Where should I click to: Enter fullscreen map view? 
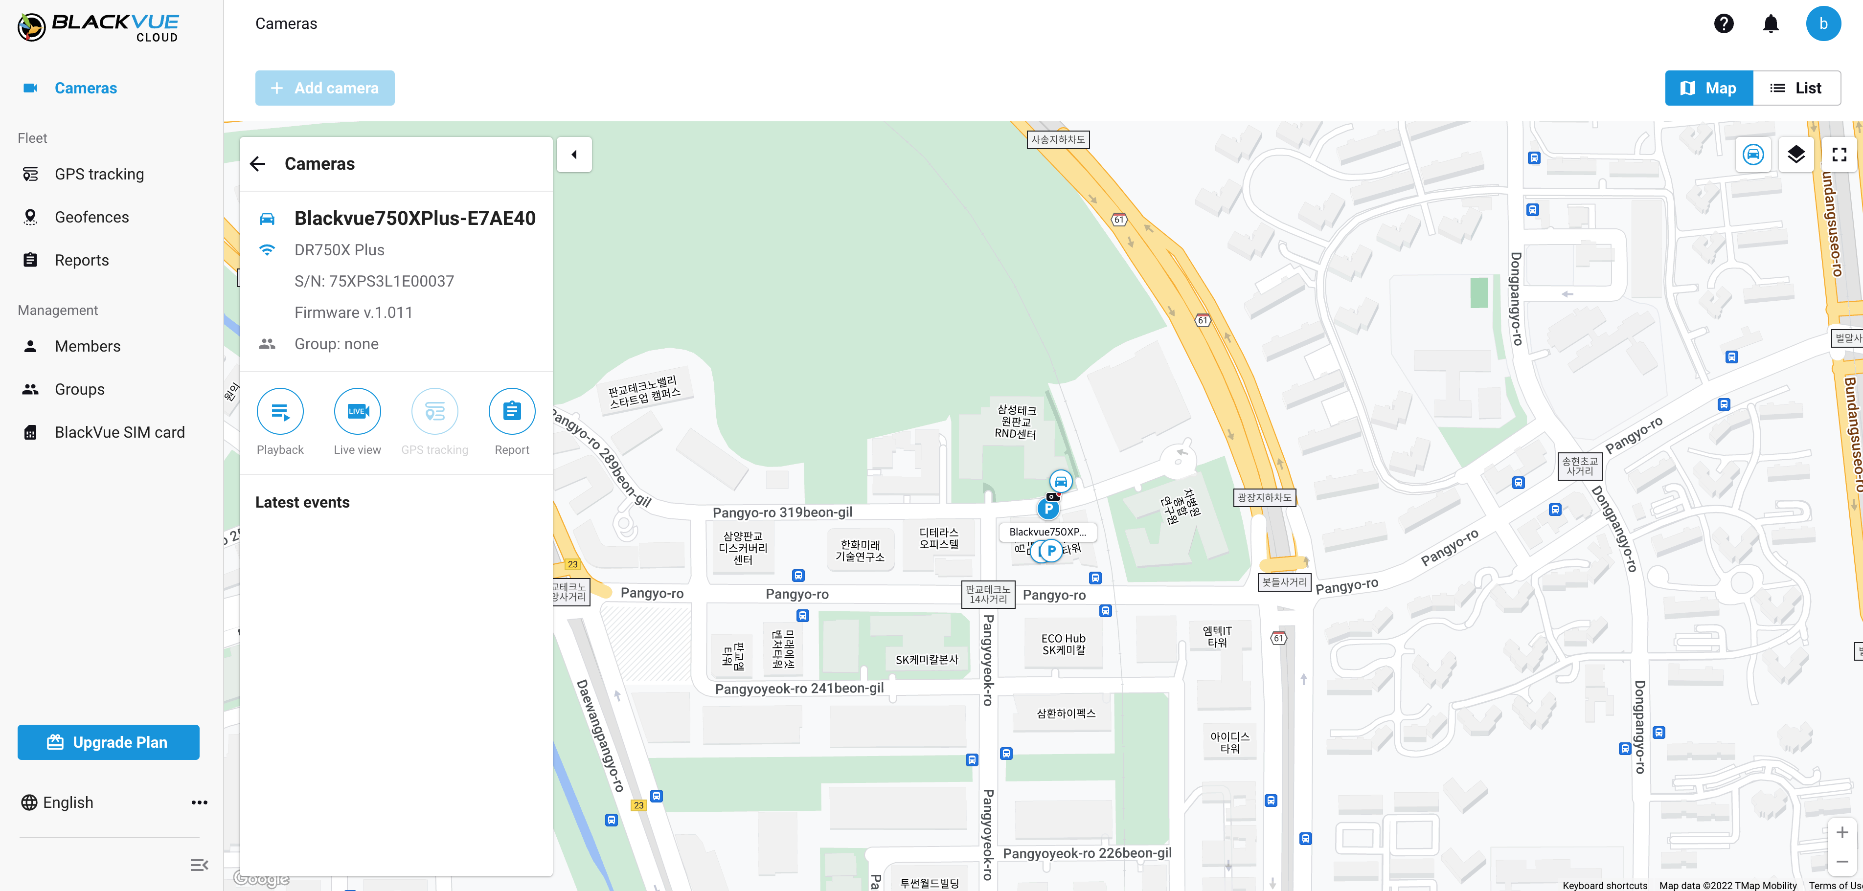tap(1839, 155)
